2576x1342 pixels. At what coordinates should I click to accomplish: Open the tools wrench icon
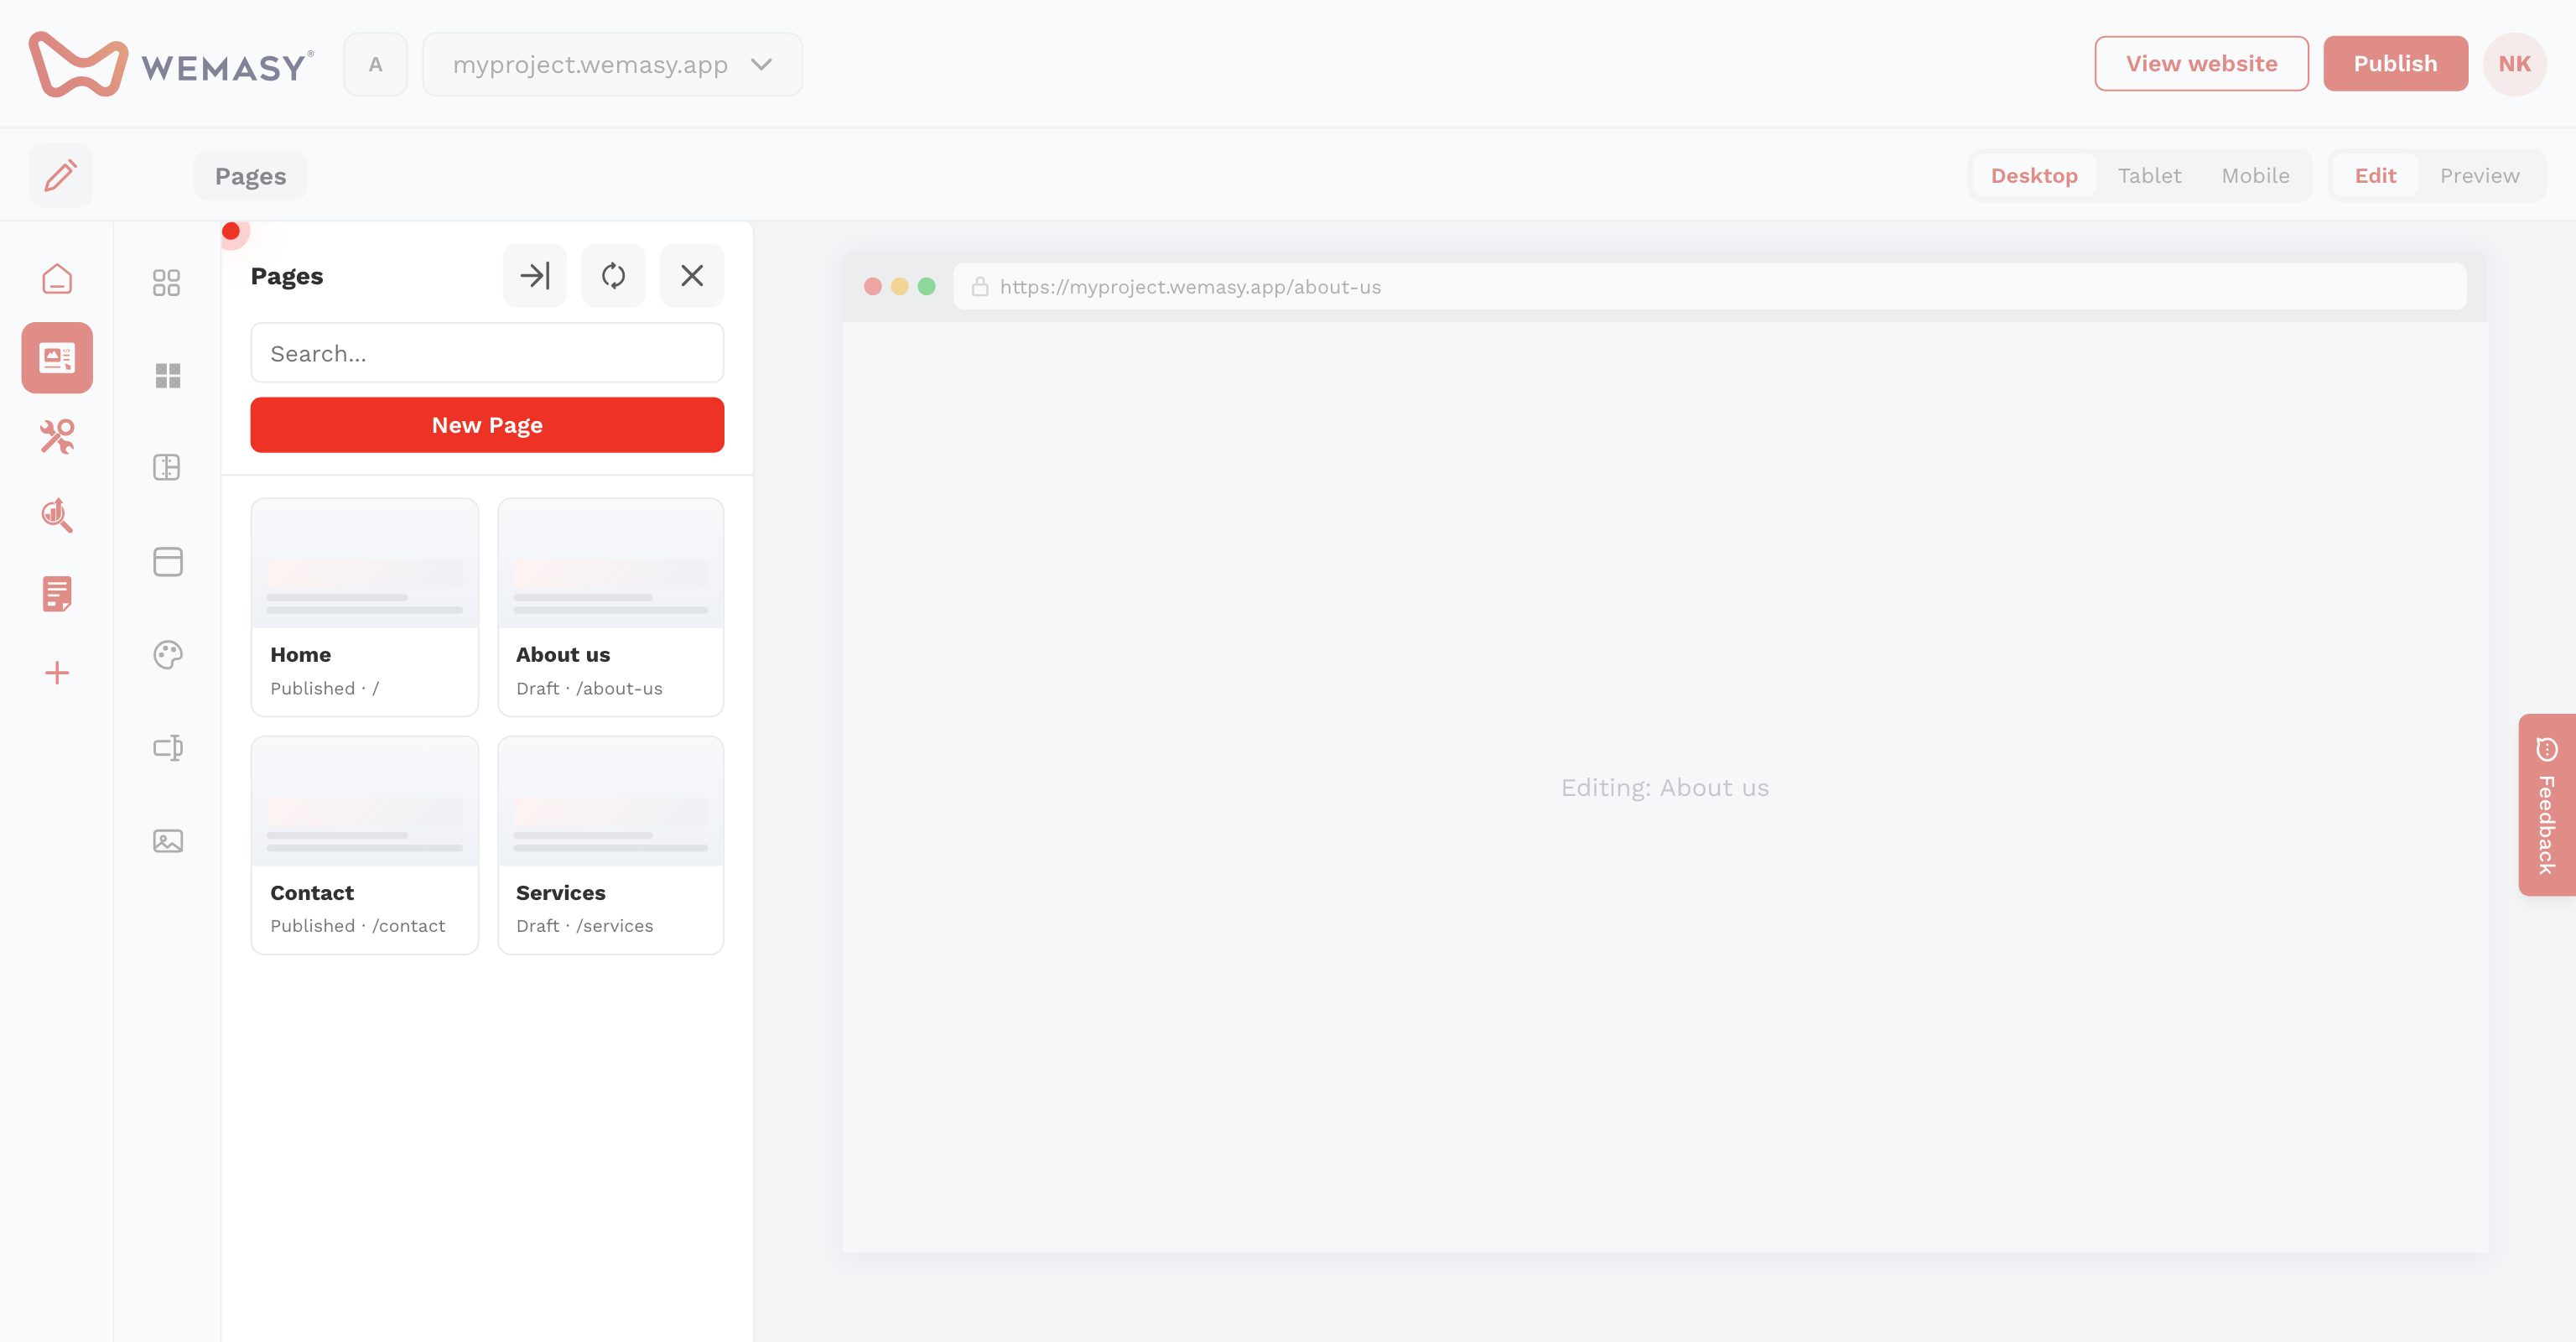(x=57, y=436)
